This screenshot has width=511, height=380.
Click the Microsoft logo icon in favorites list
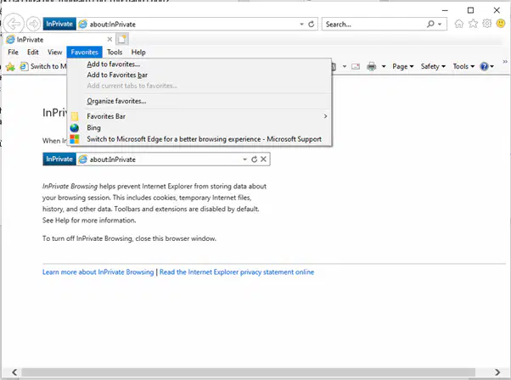(x=75, y=139)
